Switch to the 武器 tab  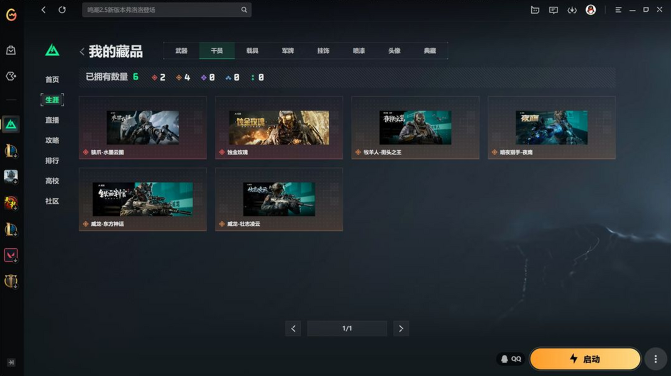(181, 51)
